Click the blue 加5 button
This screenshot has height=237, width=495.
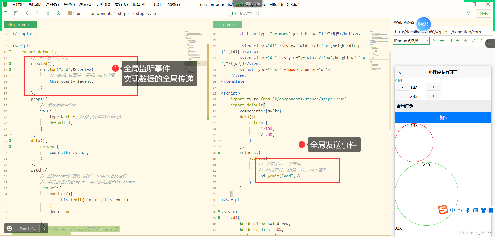click(443, 117)
